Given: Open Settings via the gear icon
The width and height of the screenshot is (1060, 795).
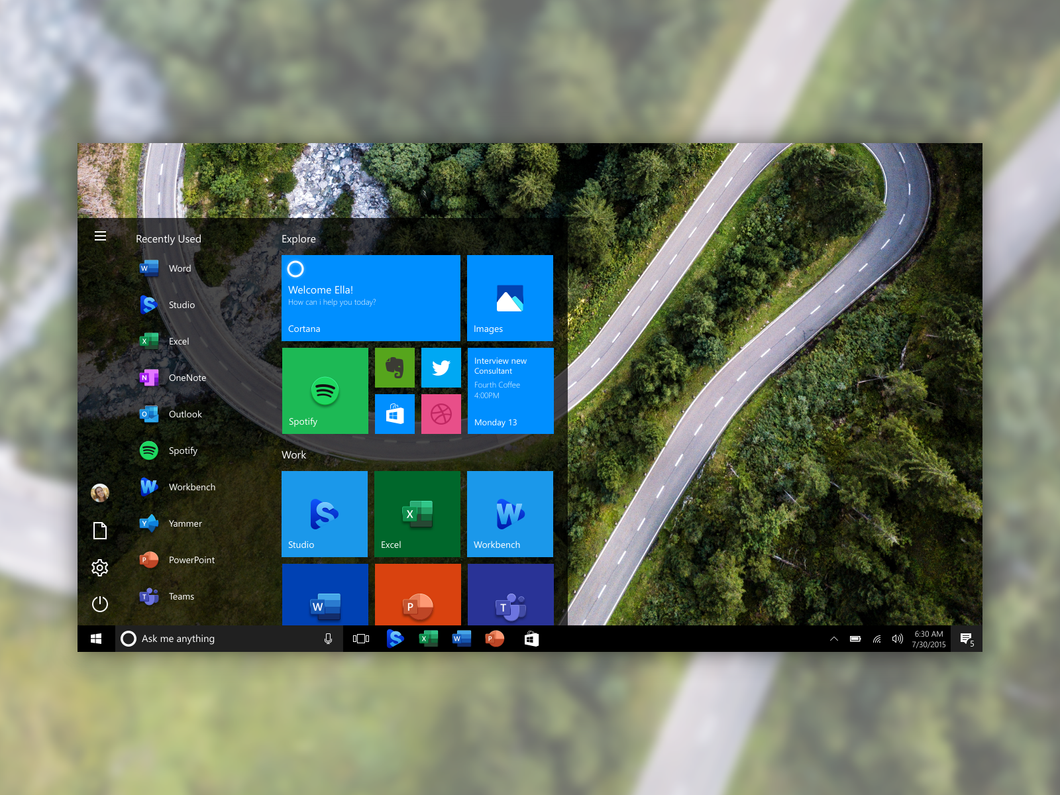Looking at the screenshot, I should (x=100, y=567).
